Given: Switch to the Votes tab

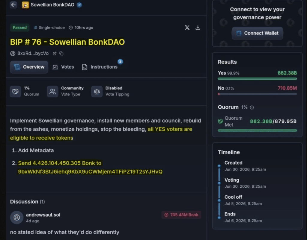Looking at the screenshot, I should click(x=63, y=67).
